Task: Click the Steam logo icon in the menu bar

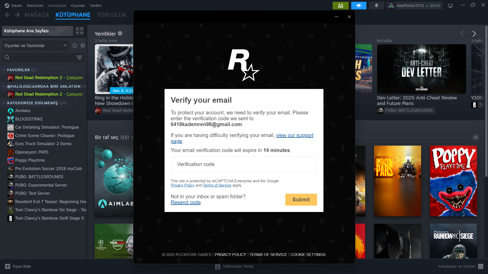Action: (7, 6)
